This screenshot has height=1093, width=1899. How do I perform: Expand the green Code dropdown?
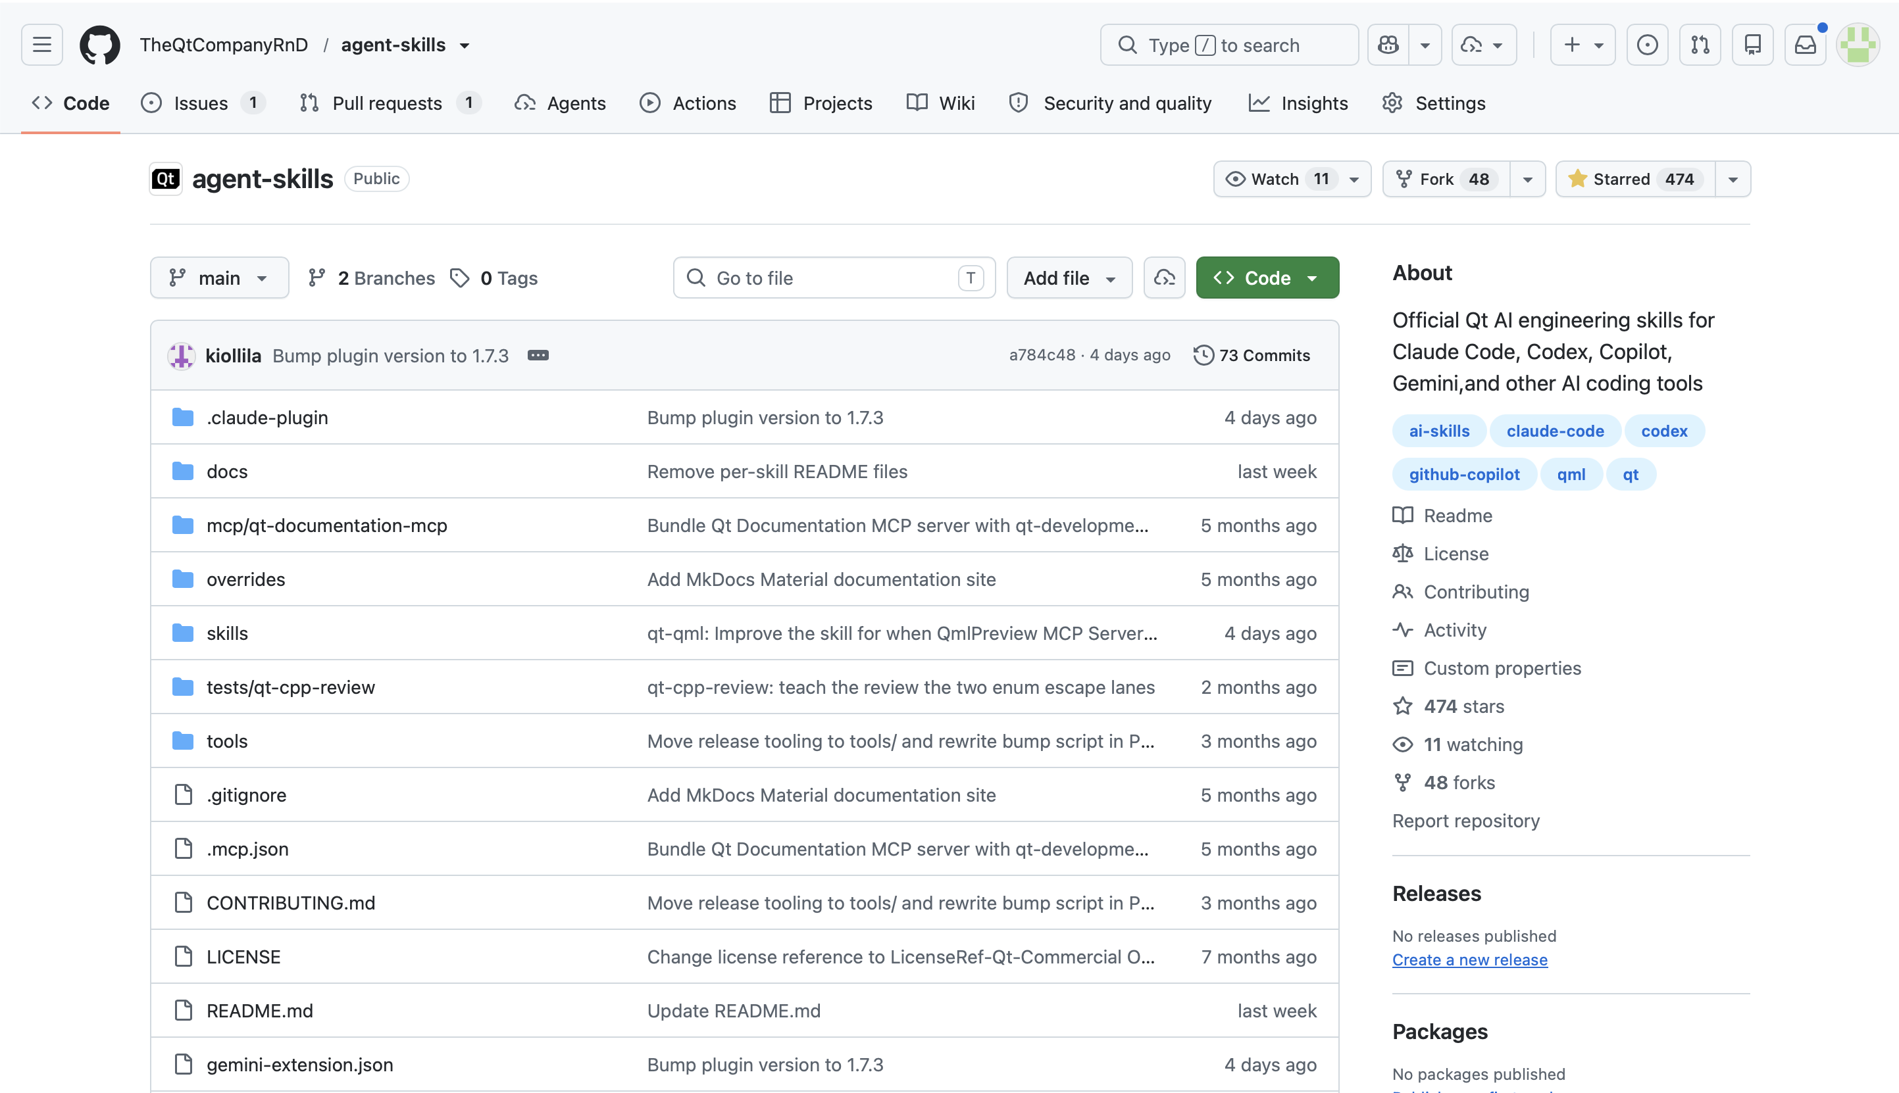1267,278
